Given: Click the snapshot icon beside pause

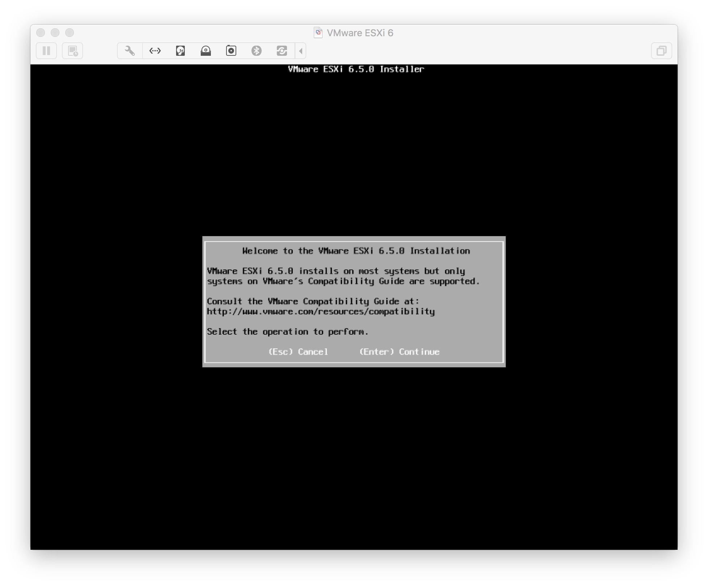Looking at the screenshot, I should coord(72,51).
